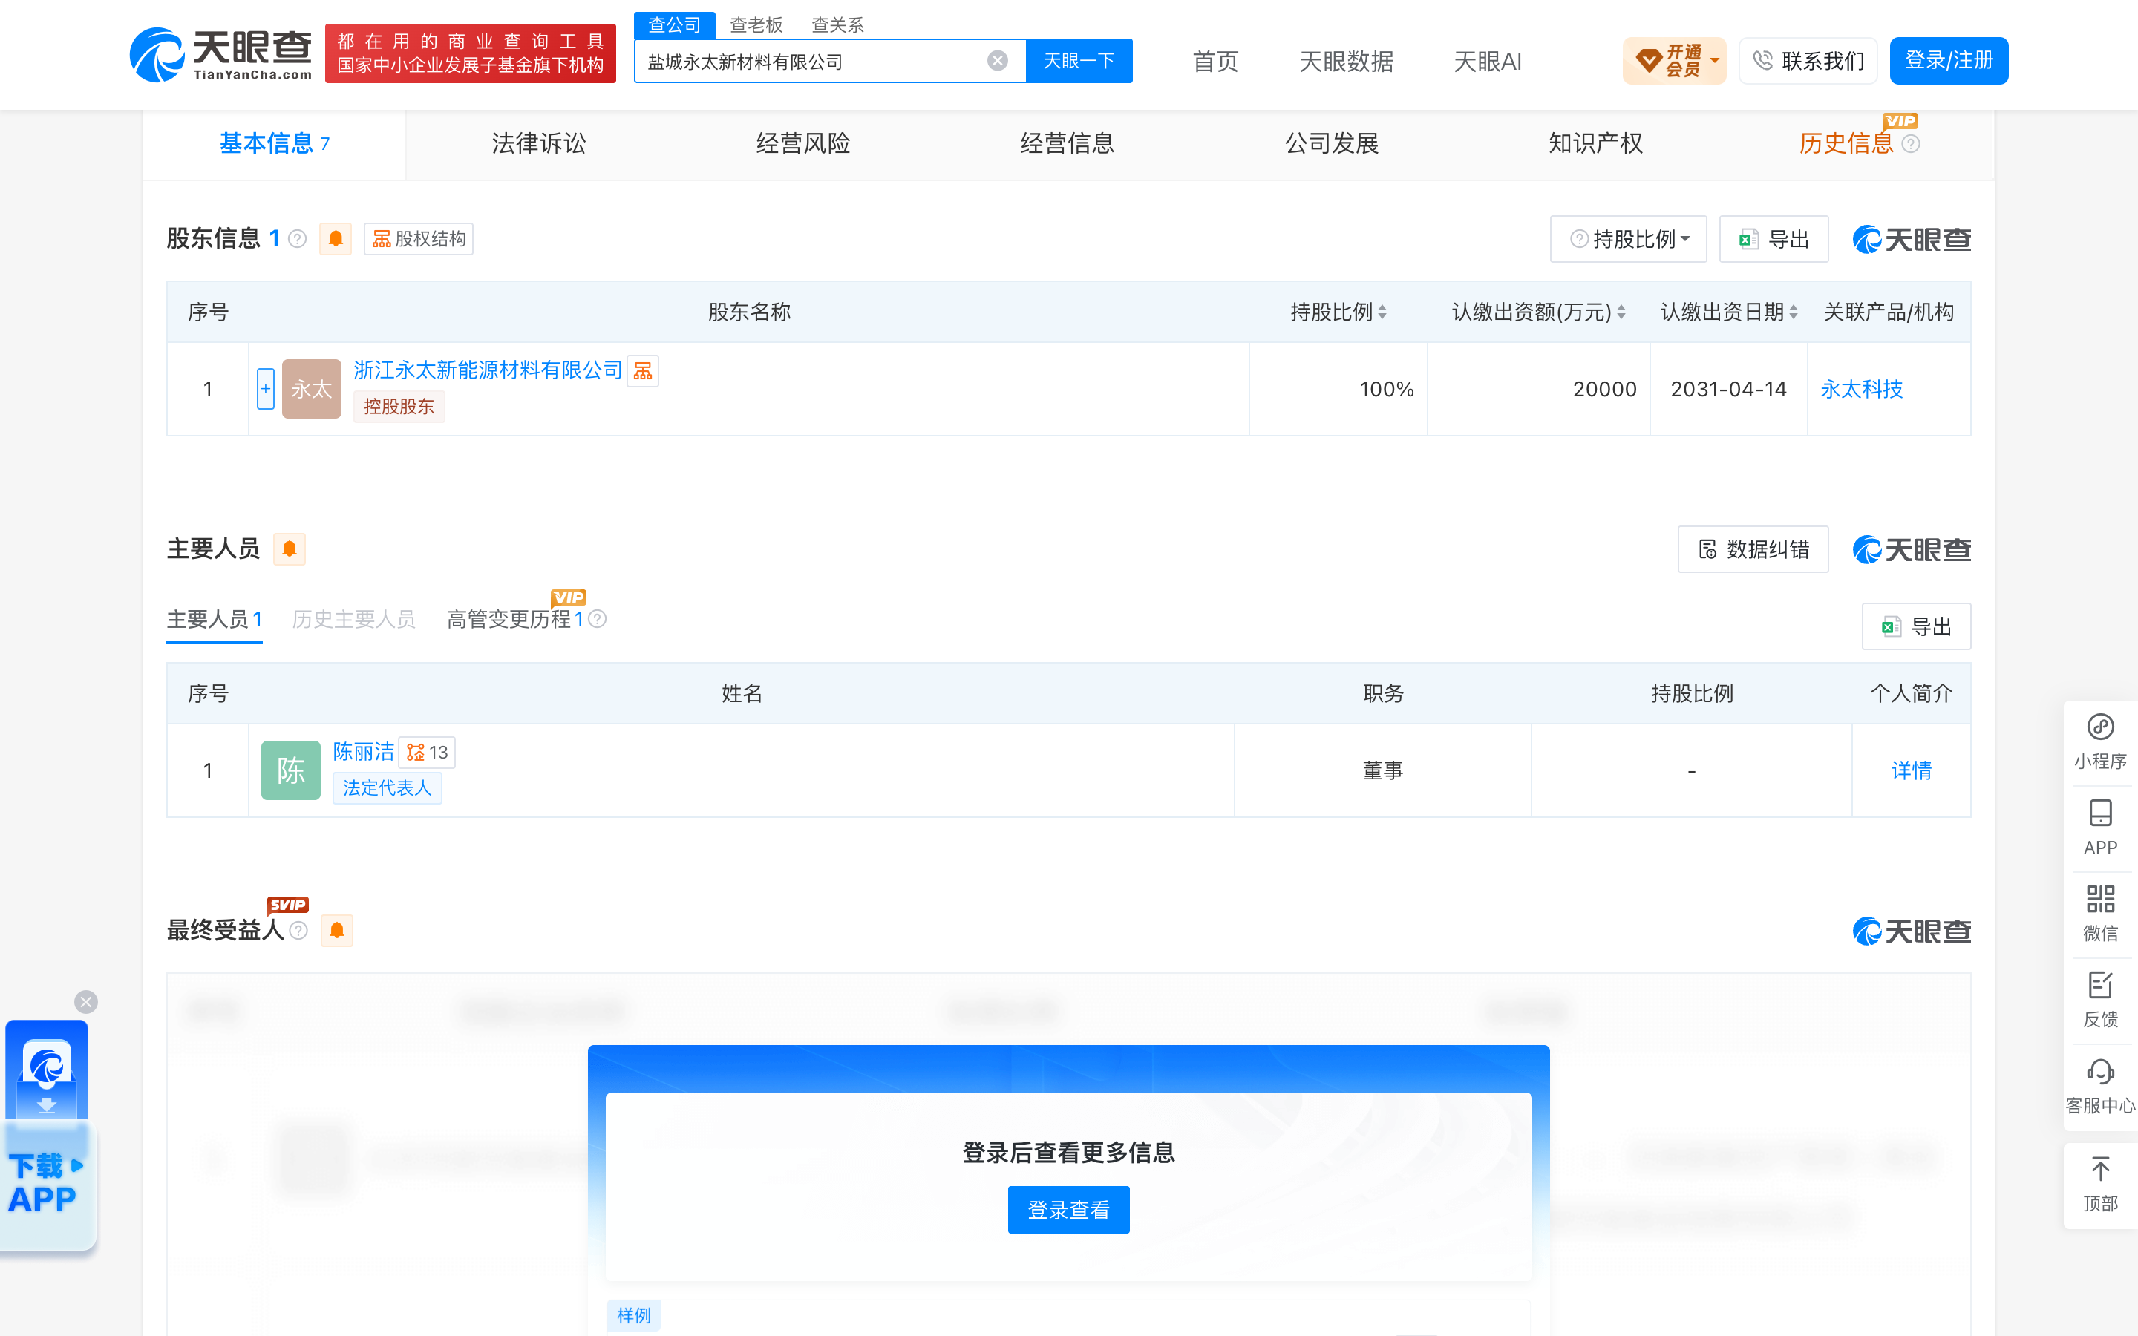Open 微信 QR option in sidebar
Viewport: 2138px width, 1336px height.
click(2100, 914)
